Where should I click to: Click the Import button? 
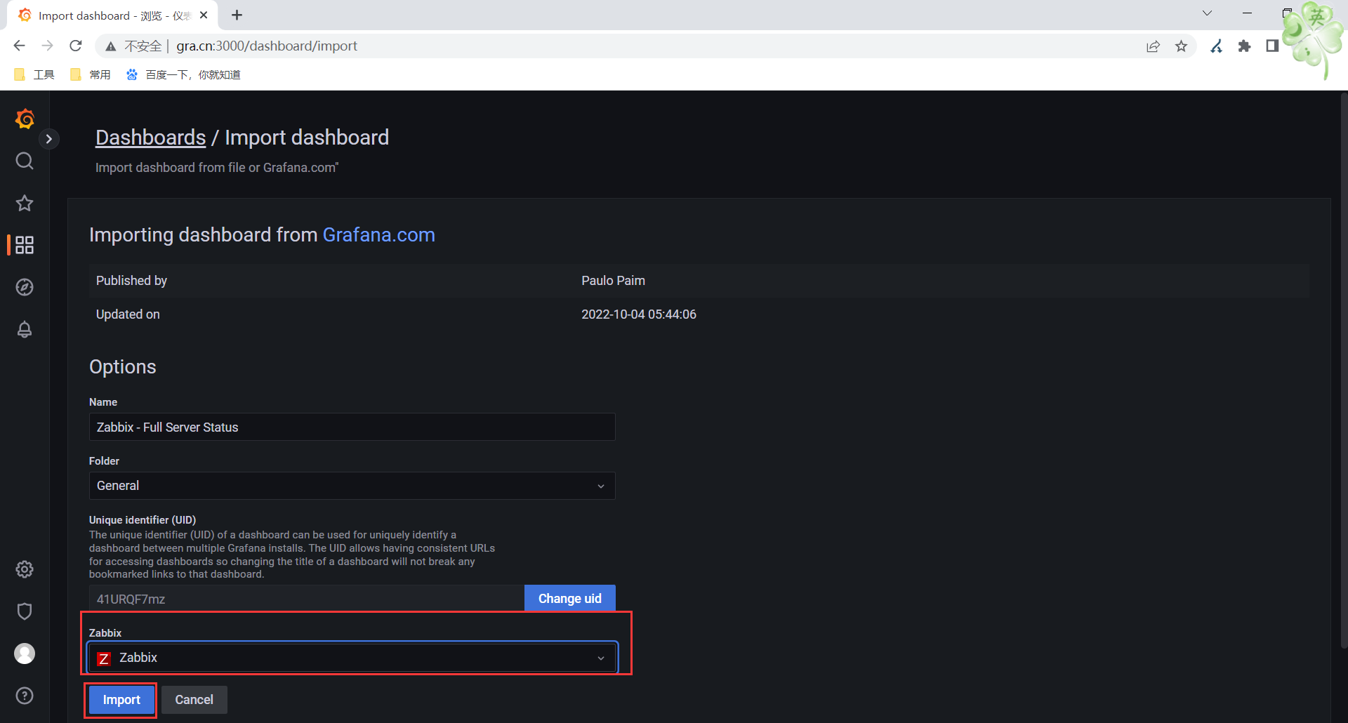coord(121,700)
